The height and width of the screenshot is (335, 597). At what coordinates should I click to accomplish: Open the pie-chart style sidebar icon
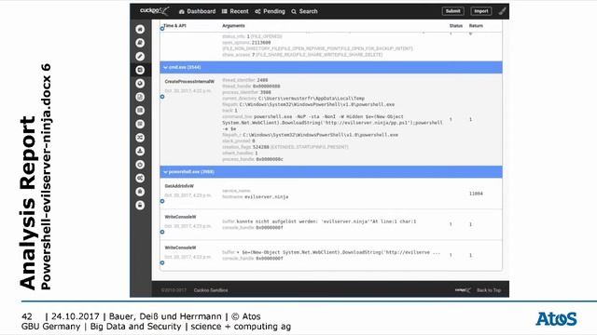(x=140, y=83)
